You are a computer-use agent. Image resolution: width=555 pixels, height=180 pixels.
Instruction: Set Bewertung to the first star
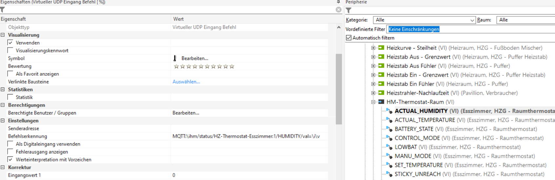pyautogui.click(x=176, y=66)
